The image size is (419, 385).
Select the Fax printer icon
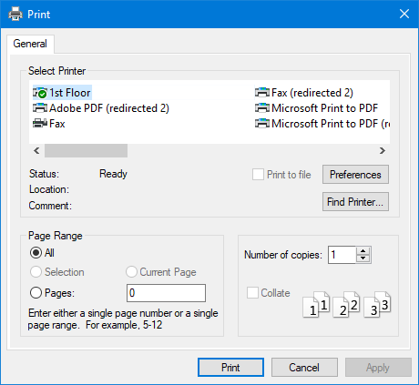[x=40, y=124]
